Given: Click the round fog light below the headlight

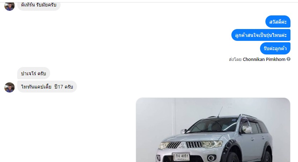Looking at the screenshot, I should point(211,158).
